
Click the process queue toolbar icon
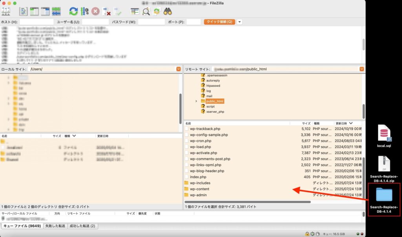point(84,11)
